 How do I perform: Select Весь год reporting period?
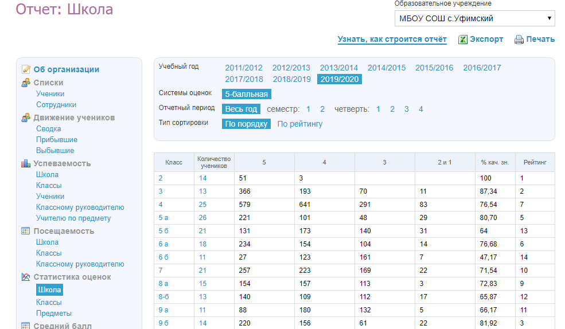pos(241,109)
